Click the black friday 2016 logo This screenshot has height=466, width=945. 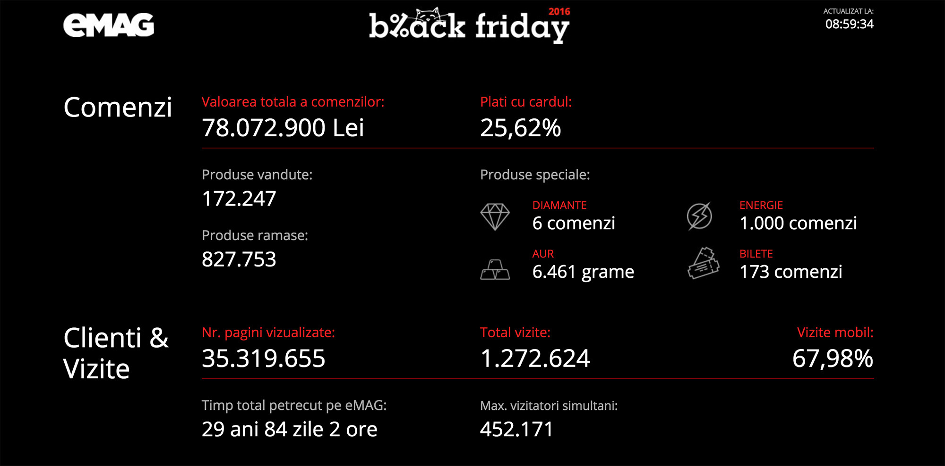[469, 25]
